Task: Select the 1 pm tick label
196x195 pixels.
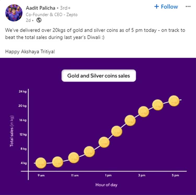Action: click(109, 176)
